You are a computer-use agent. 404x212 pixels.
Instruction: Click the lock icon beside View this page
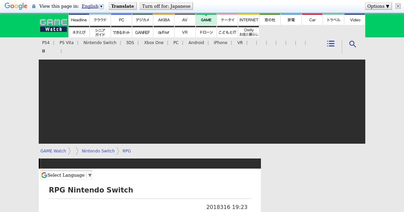pos(34,6)
